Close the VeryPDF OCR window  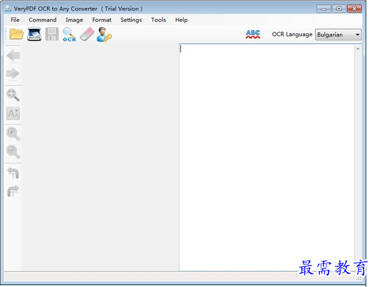tap(355, 9)
